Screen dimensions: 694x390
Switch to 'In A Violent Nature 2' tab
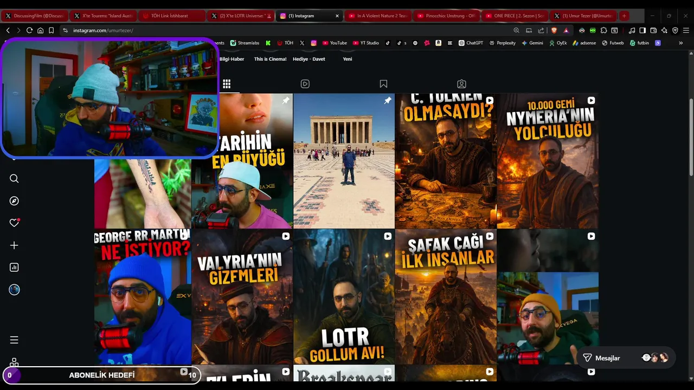(x=377, y=16)
